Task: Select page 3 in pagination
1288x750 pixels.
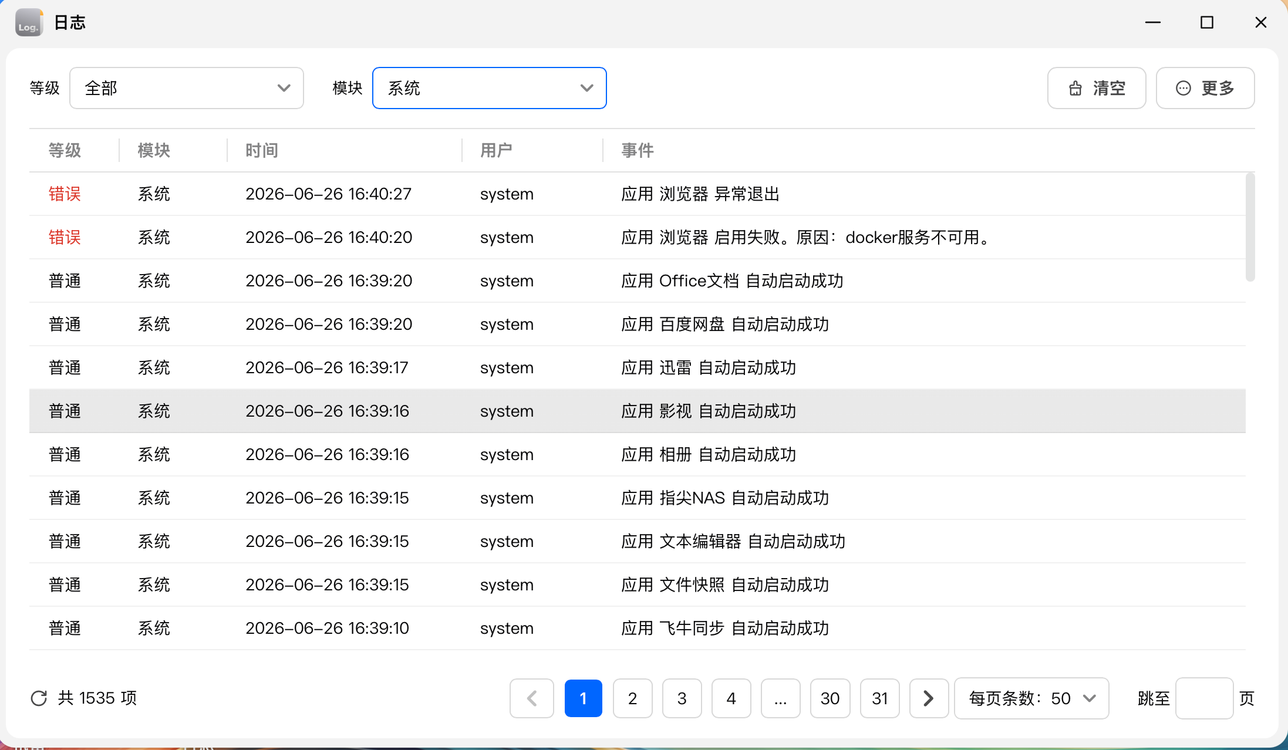Action: click(x=682, y=698)
